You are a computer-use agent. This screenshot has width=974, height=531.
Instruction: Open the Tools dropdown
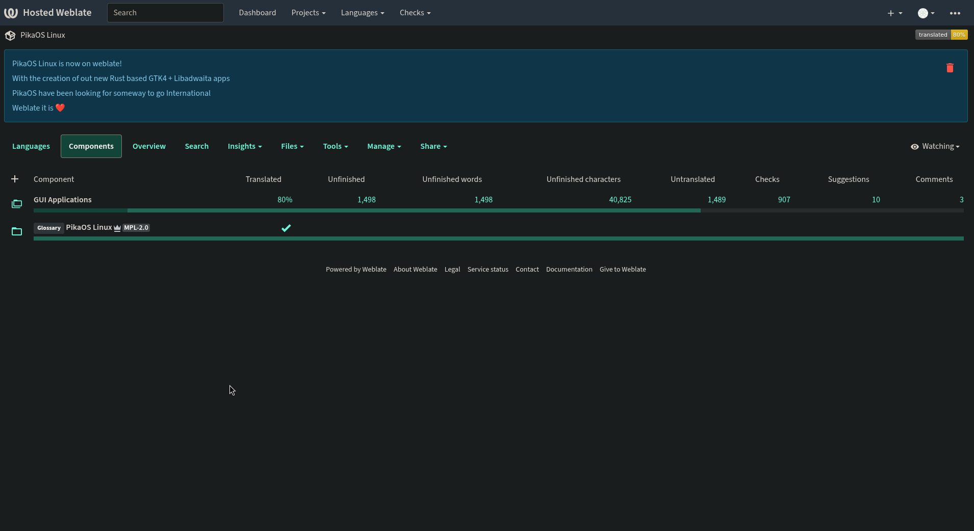[x=336, y=146]
